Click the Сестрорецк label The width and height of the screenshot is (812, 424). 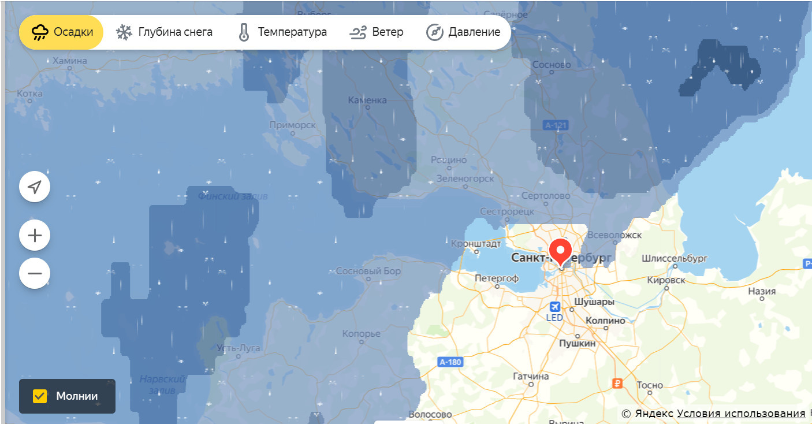[508, 213]
